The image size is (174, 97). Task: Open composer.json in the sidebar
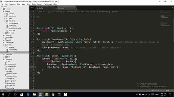tap(12, 74)
